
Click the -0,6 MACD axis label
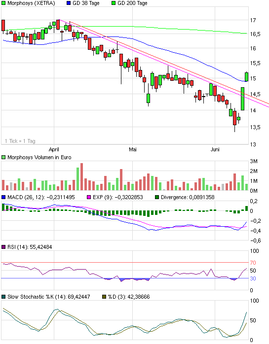tap(256, 241)
